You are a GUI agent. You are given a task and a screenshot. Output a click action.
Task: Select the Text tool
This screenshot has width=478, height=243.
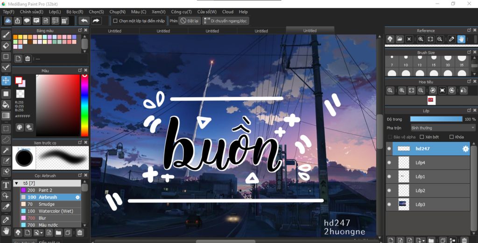(6, 185)
